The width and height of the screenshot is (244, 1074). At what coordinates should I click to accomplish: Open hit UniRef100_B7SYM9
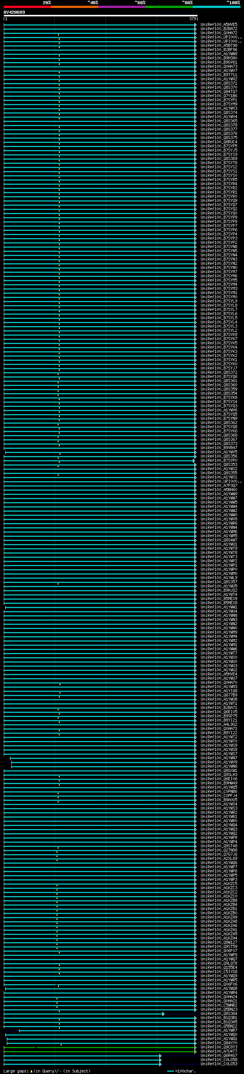[x=219, y=104]
